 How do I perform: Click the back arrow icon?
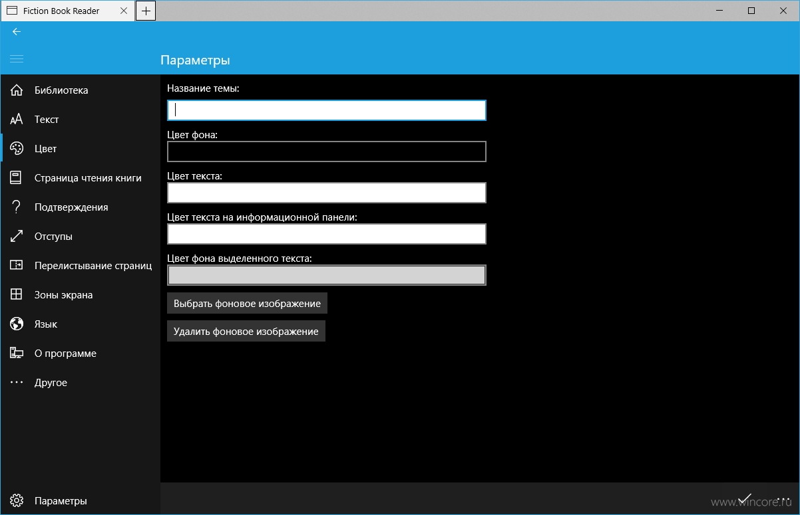(17, 31)
